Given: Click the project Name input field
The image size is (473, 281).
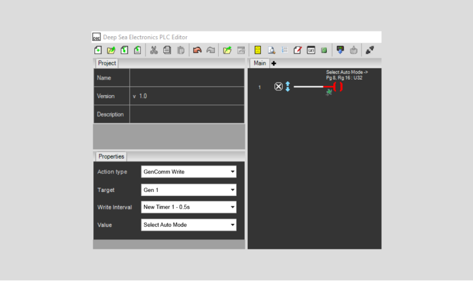Looking at the screenshot, I should tap(187, 78).
